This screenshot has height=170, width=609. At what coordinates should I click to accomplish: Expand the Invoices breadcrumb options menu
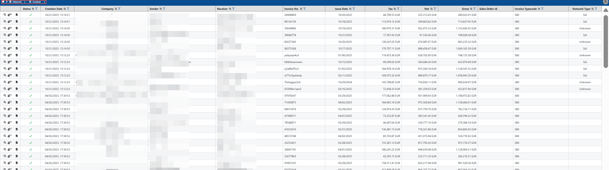tap(44, 2)
